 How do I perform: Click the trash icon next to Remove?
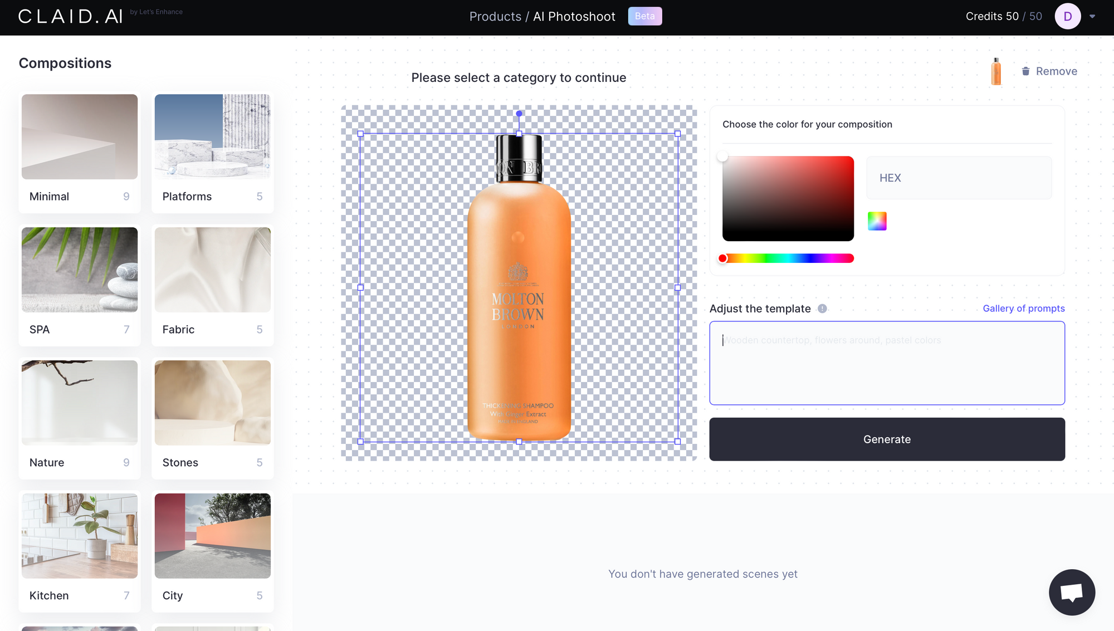1025,71
